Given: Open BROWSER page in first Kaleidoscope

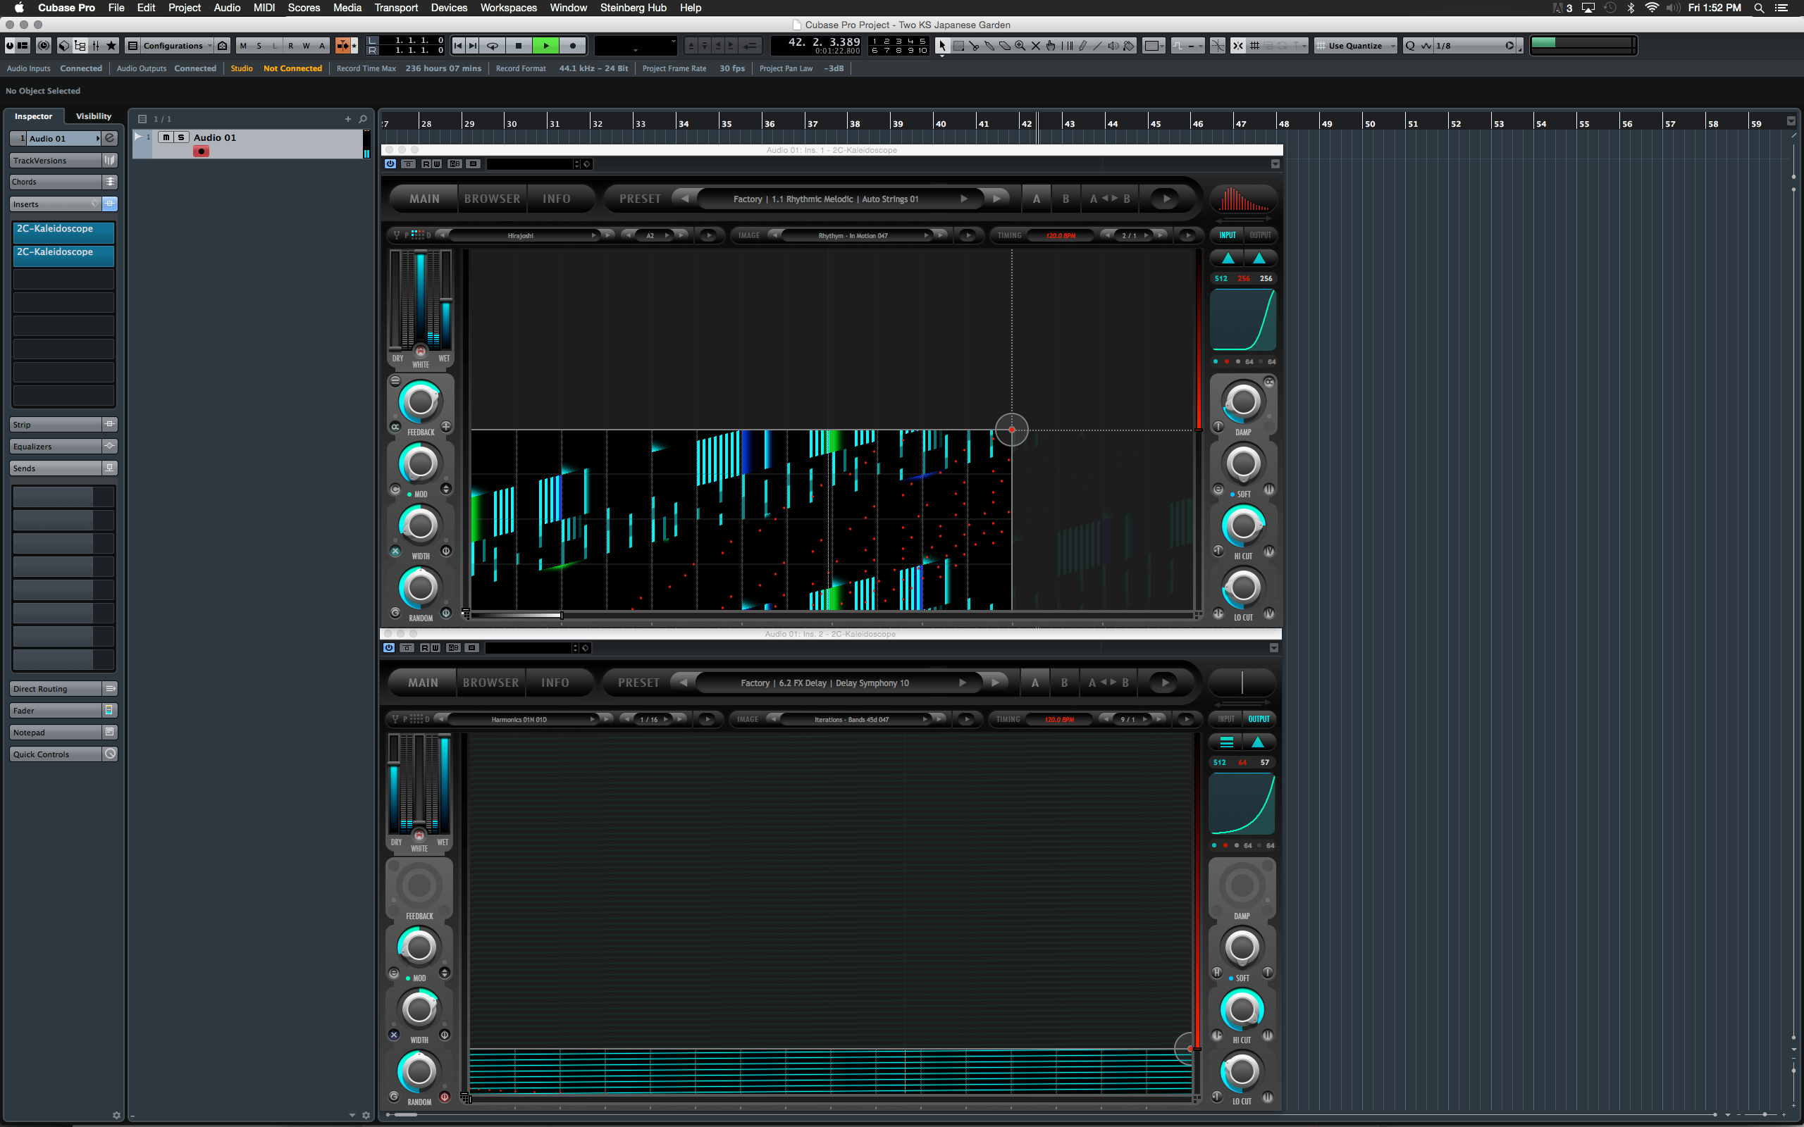Looking at the screenshot, I should (492, 199).
